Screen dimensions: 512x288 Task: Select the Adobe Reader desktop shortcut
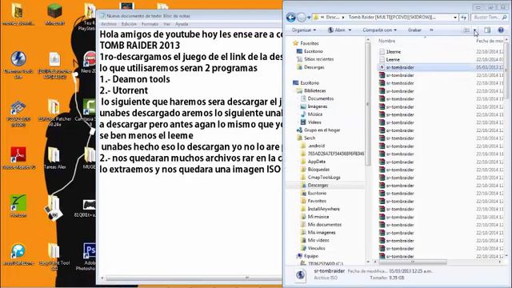click(x=18, y=158)
